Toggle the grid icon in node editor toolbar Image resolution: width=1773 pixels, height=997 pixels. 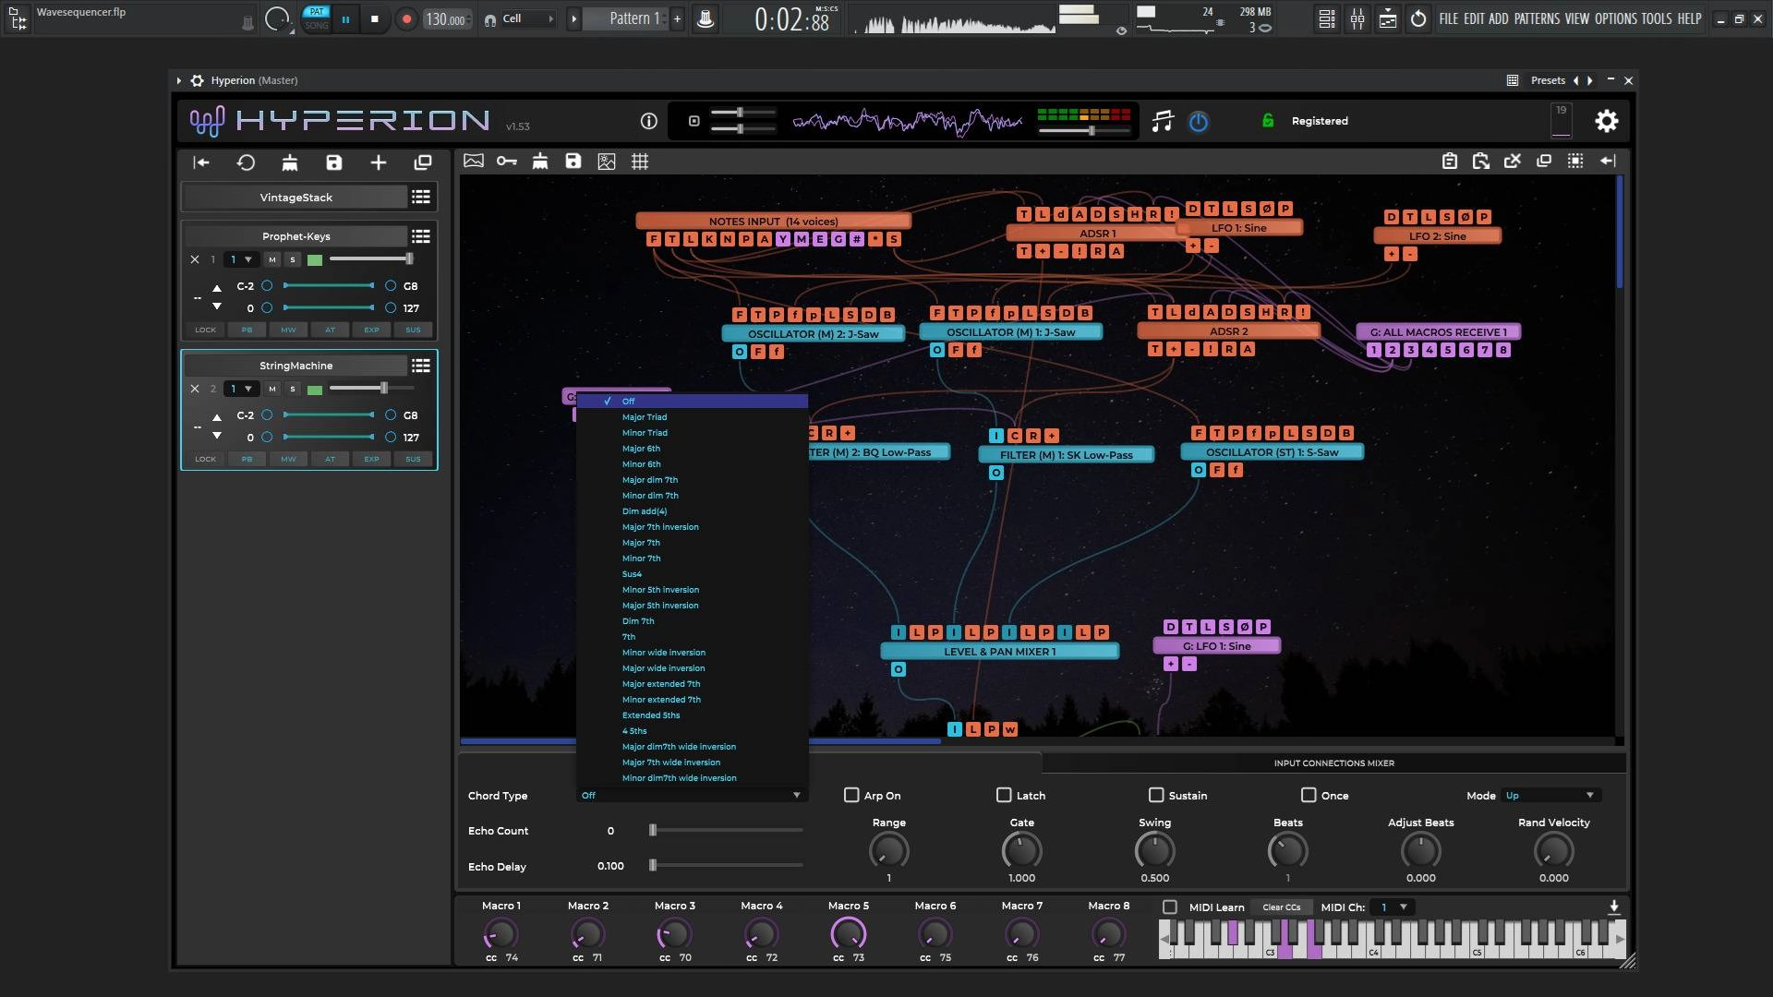[x=640, y=162]
